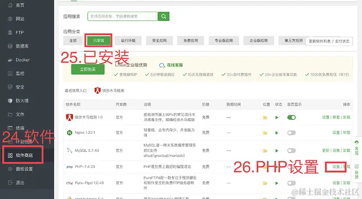Select the 运行环境 category tab
The height and width of the screenshot is (199, 362).
click(128, 40)
